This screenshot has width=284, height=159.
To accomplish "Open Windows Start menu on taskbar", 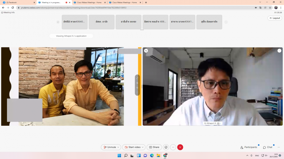I will [119, 156].
